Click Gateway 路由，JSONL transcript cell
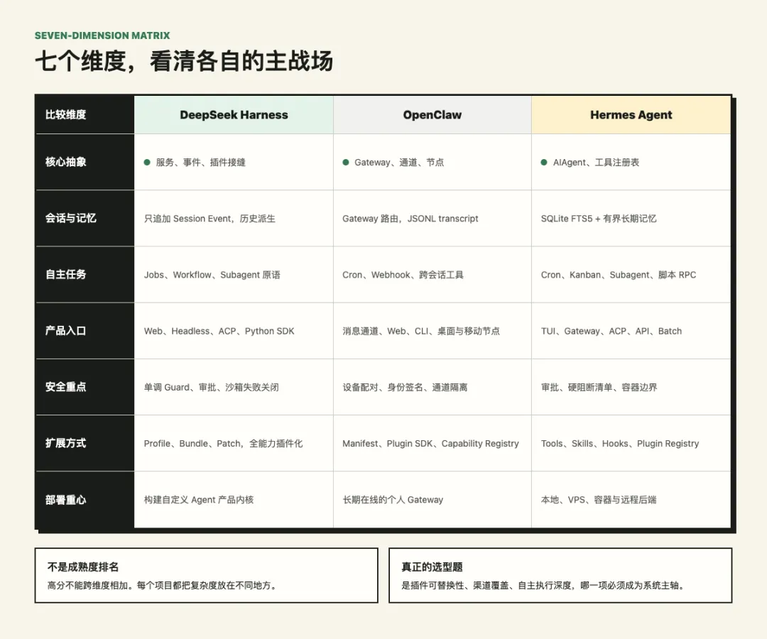The height and width of the screenshot is (639, 767). (433, 219)
